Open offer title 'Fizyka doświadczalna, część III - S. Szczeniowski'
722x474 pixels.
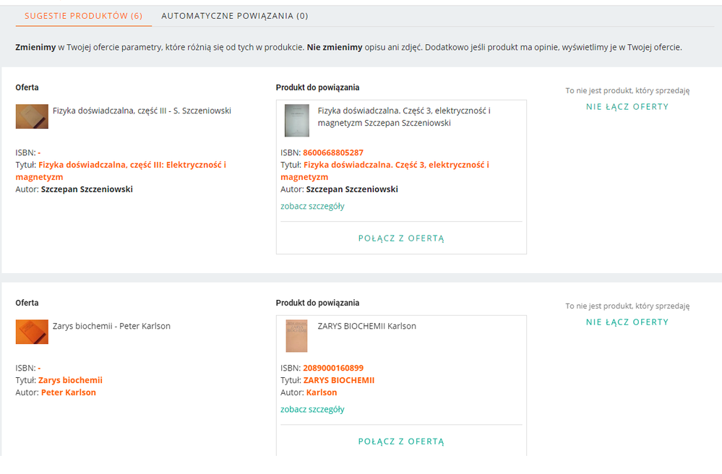pos(142,111)
